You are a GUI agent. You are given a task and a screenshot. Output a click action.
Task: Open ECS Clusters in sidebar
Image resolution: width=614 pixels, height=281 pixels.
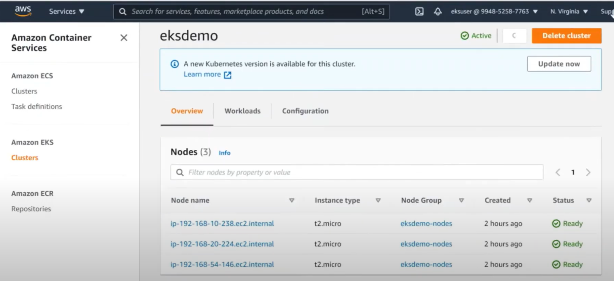24,91
